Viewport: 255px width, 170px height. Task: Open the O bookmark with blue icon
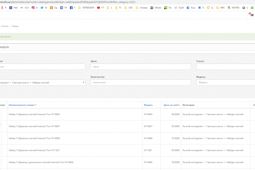(201, 8)
